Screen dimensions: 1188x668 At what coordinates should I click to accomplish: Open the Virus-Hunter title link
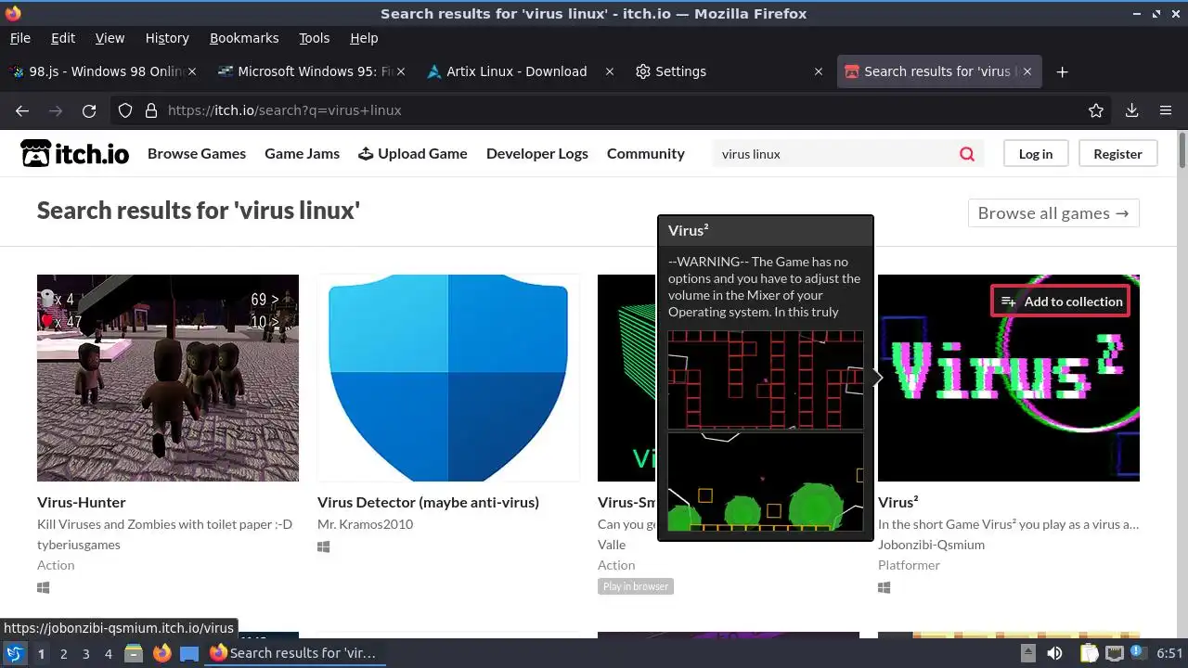pos(82,502)
